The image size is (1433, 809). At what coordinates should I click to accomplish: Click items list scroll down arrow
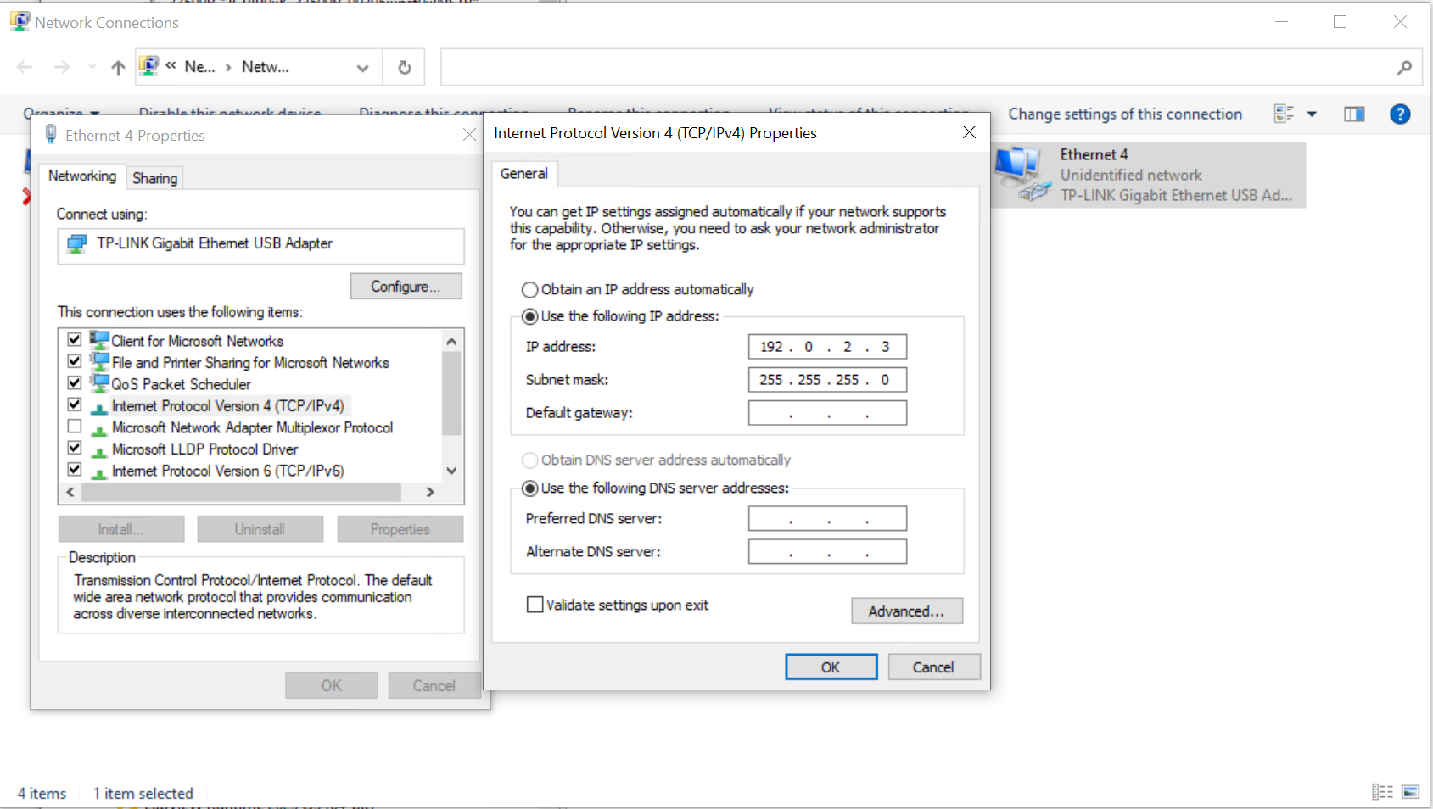(x=451, y=471)
